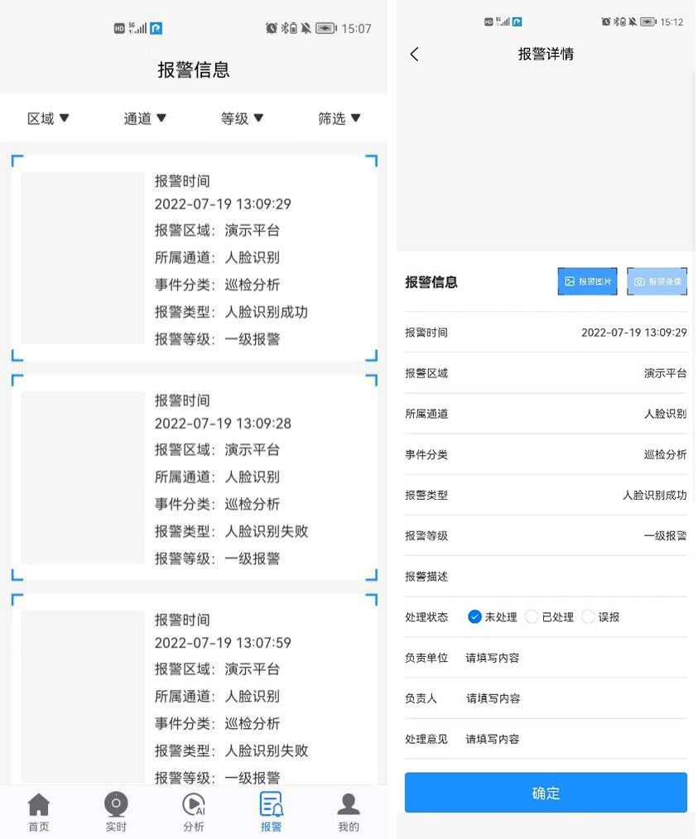Tap the 首页 home icon in bottom navigation

coord(38,811)
